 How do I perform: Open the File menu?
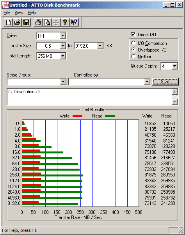tap(7, 12)
